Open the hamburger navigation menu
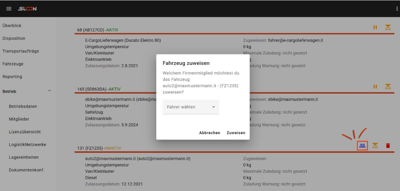400x191 pixels. (x=9, y=9)
